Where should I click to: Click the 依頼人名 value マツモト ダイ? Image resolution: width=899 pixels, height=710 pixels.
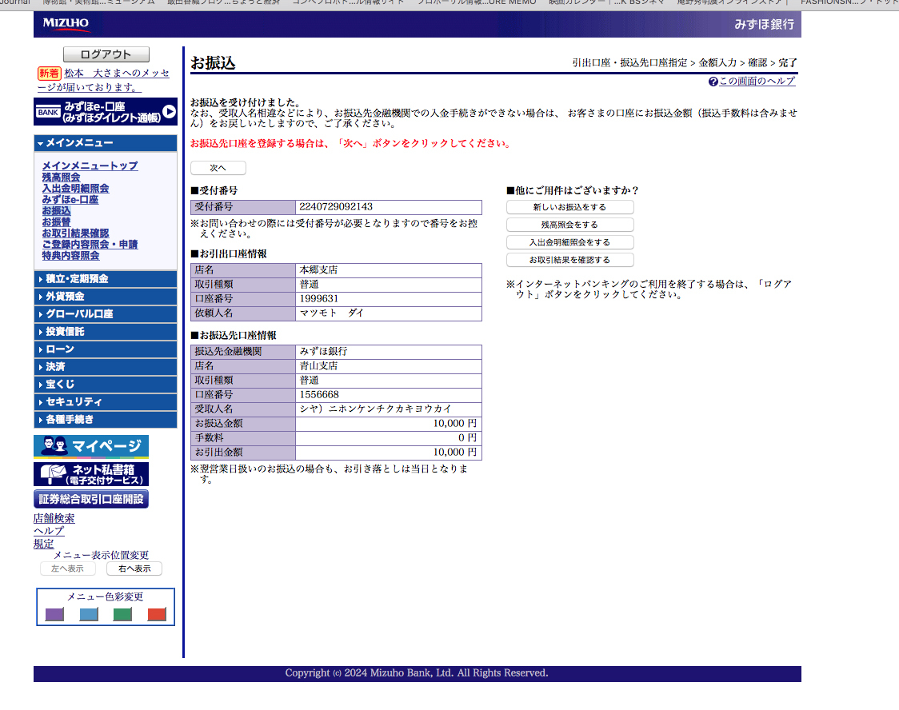click(x=331, y=313)
